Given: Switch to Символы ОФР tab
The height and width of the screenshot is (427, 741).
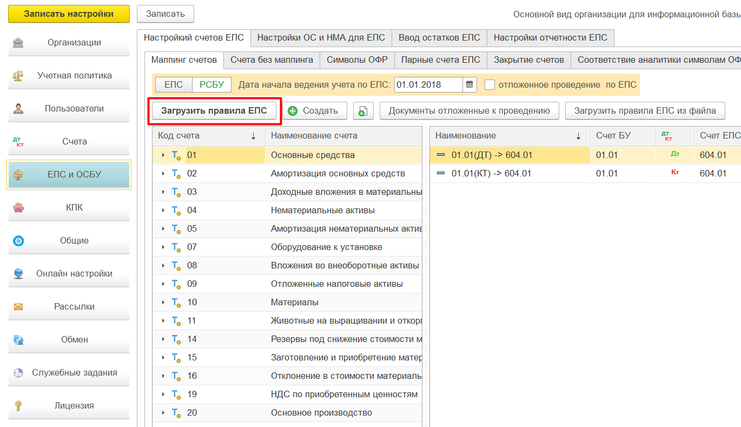Looking at the screenshot, I should point(357,60).
